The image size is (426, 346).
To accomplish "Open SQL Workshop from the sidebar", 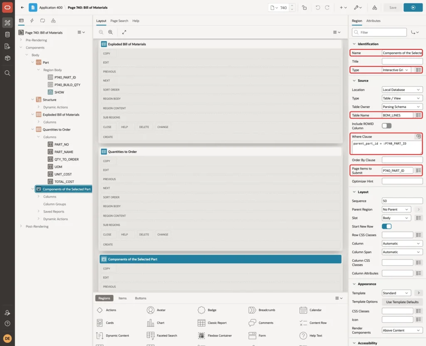I will [x=7, y=35].
